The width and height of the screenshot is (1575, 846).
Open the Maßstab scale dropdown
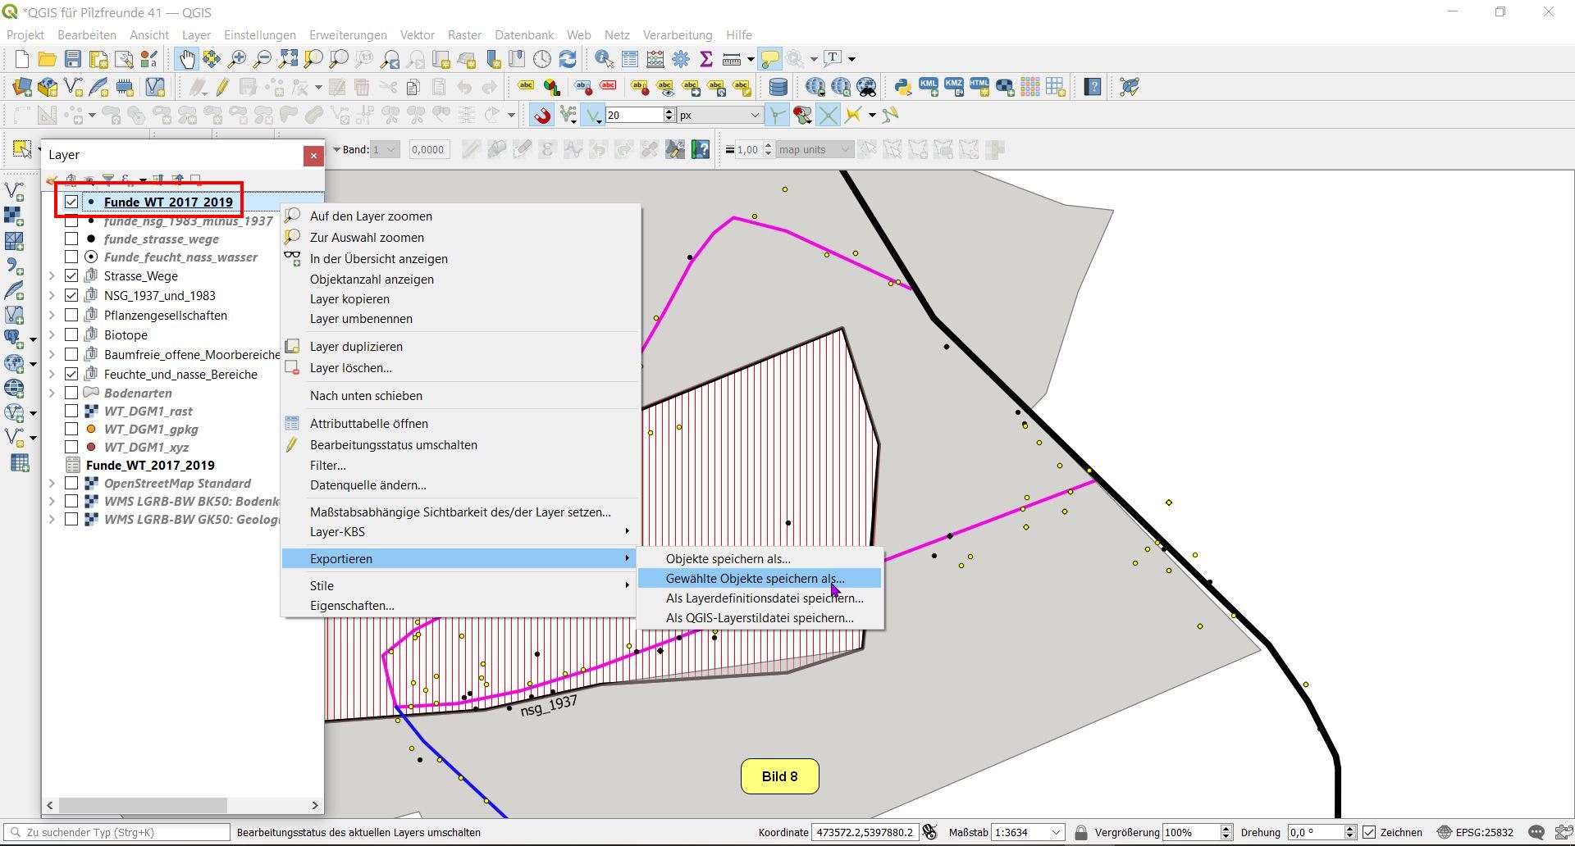tap(1056, 832)
